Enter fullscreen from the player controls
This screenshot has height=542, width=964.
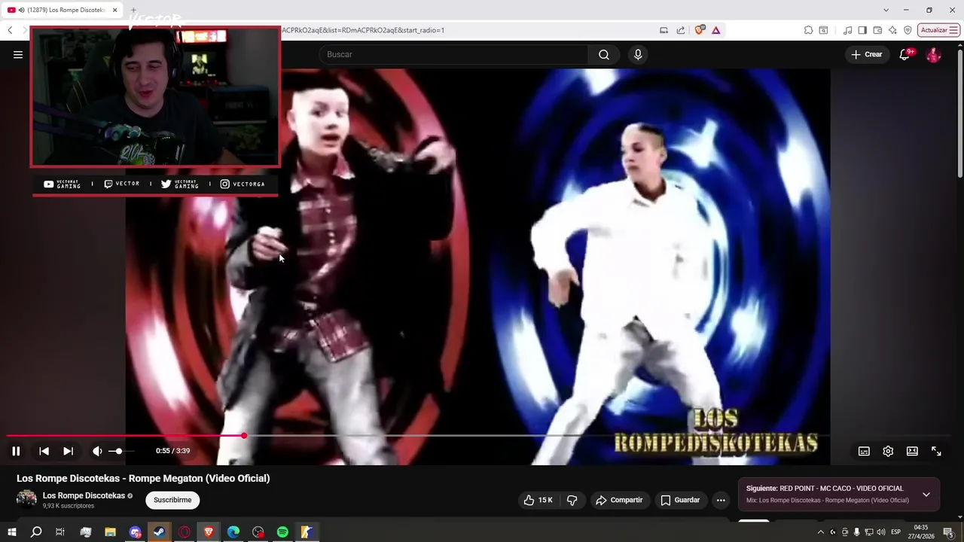(x=936, y=451)
